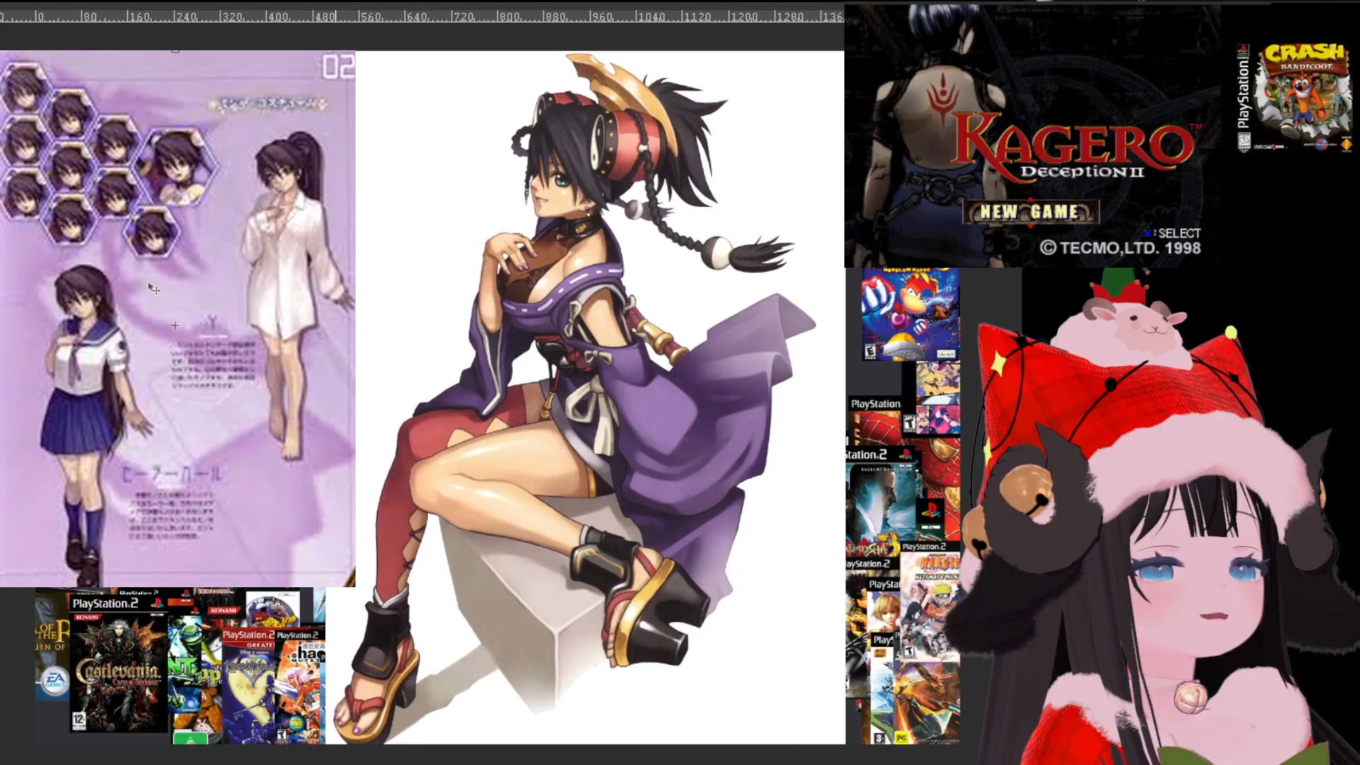Click the 02 page number label

click(337, 67)
